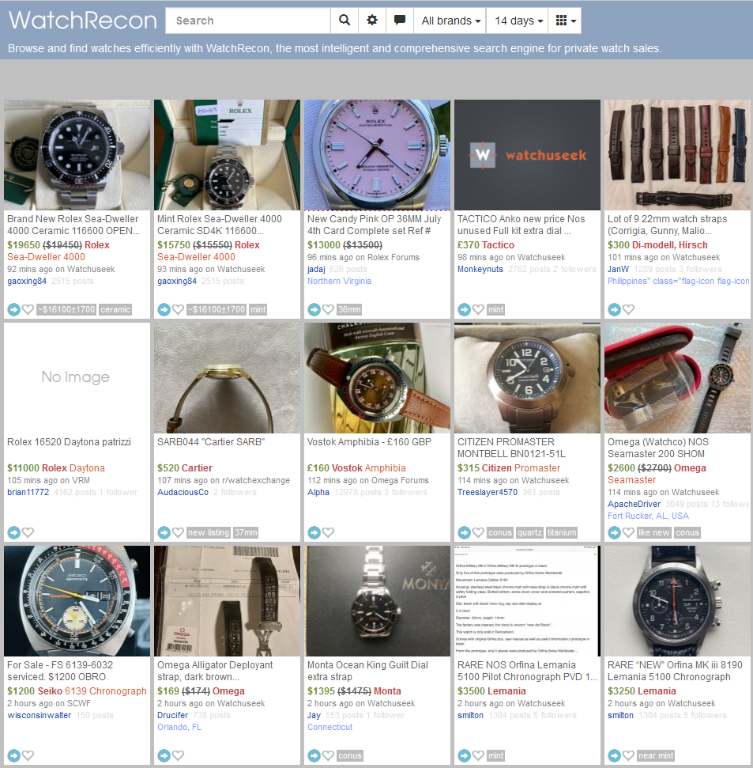Viewport: 753px width, 768px height.
Task: Open Seiko 6139 listing via arrow icon
Action: [13, 755]
